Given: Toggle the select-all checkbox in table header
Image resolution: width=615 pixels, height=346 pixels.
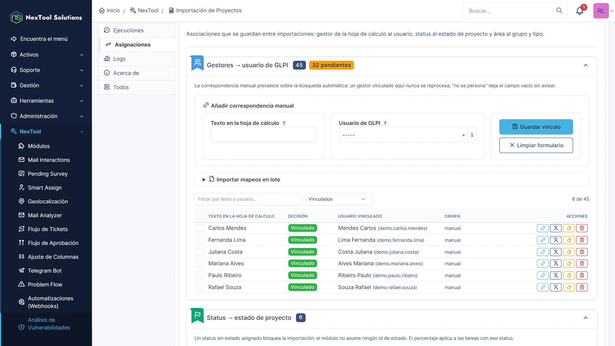Looking at the screenshot, I should point(200,216).
